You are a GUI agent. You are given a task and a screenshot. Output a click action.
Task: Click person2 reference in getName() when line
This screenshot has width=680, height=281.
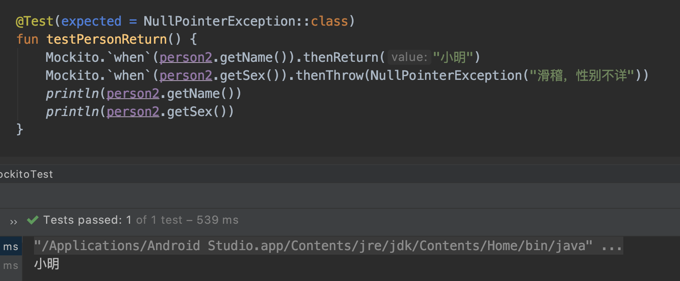coord(186,58)
